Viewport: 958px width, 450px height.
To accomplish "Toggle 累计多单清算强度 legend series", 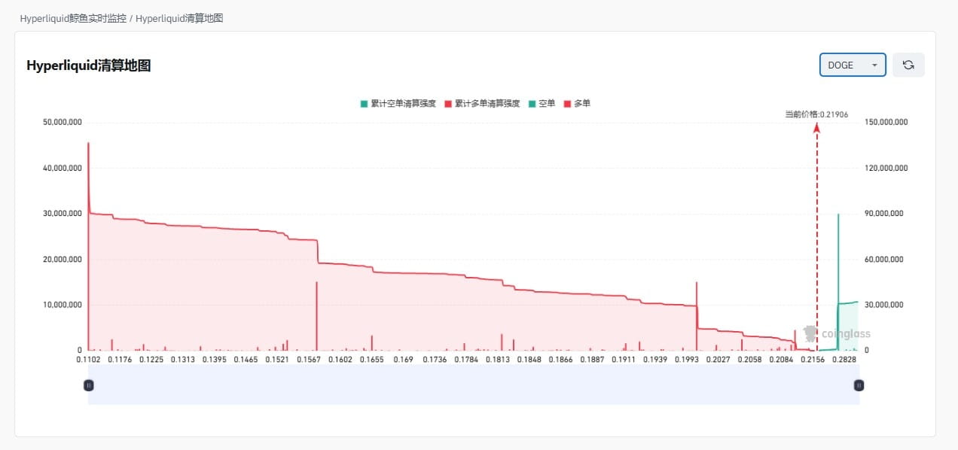I will coord(482,104).
